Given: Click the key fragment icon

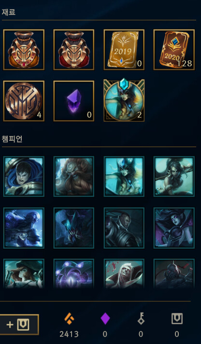Looking at the screenshot, I should pos(141,319).
